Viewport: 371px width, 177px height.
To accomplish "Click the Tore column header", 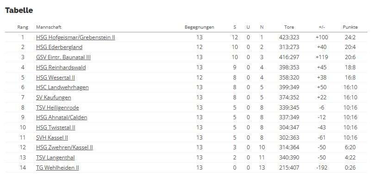I will 289,27.
